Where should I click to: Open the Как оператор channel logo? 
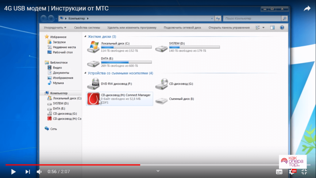293,161
